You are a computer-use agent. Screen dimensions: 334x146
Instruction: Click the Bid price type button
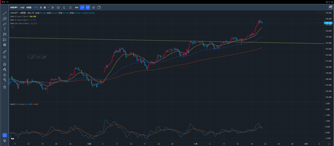[77, 7]
